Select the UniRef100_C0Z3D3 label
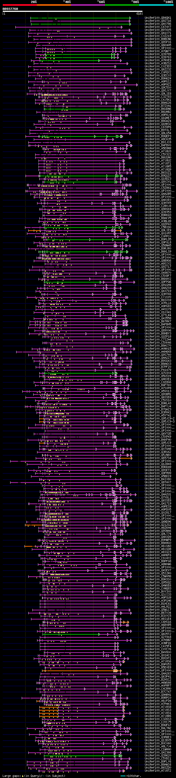The image size is (176, 778). [158, 67]
